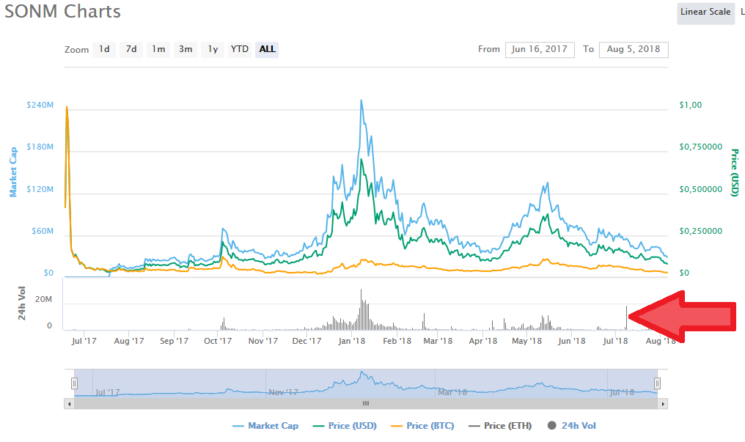This screenshot has width=745, height=442.
Task: Select the ALL zoom range
Action: point(267,49)
